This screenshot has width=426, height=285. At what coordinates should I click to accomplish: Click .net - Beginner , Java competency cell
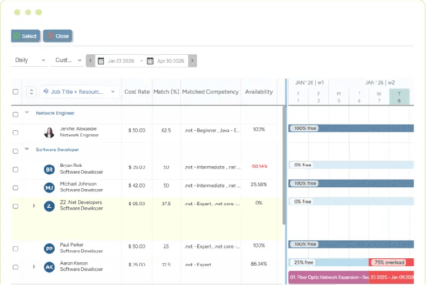(x=212, y=130)
